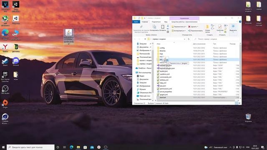The width and height of the screenshot is (267, 150).
Task: Open OneDrive in the navigation pane
Action: click(x=144, y=68)
